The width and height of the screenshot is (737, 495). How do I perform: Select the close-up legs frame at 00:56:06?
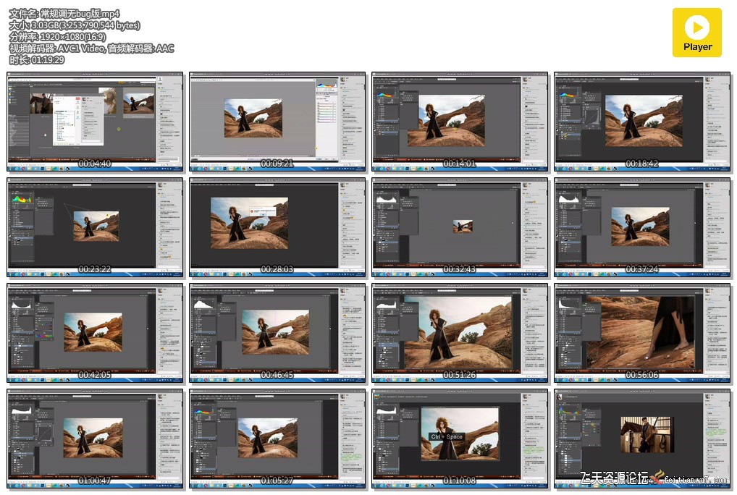click(642, 334)
